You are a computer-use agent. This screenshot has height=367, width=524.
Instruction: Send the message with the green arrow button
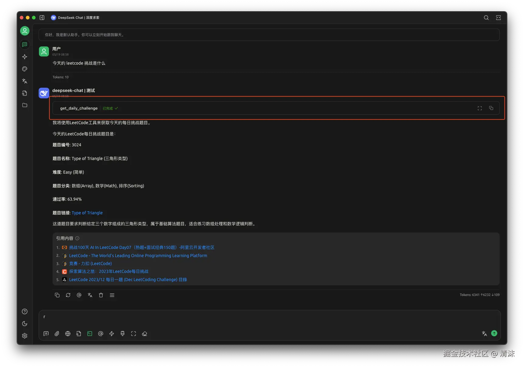(x=494, y=333)
